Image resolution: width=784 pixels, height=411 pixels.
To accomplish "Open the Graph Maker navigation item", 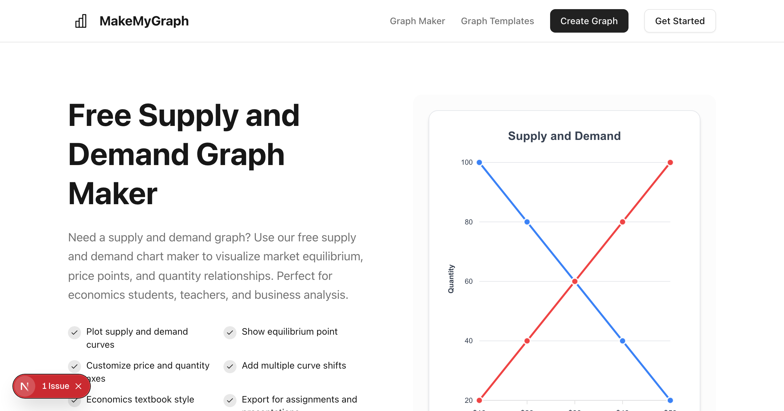I will coord(417,21).
